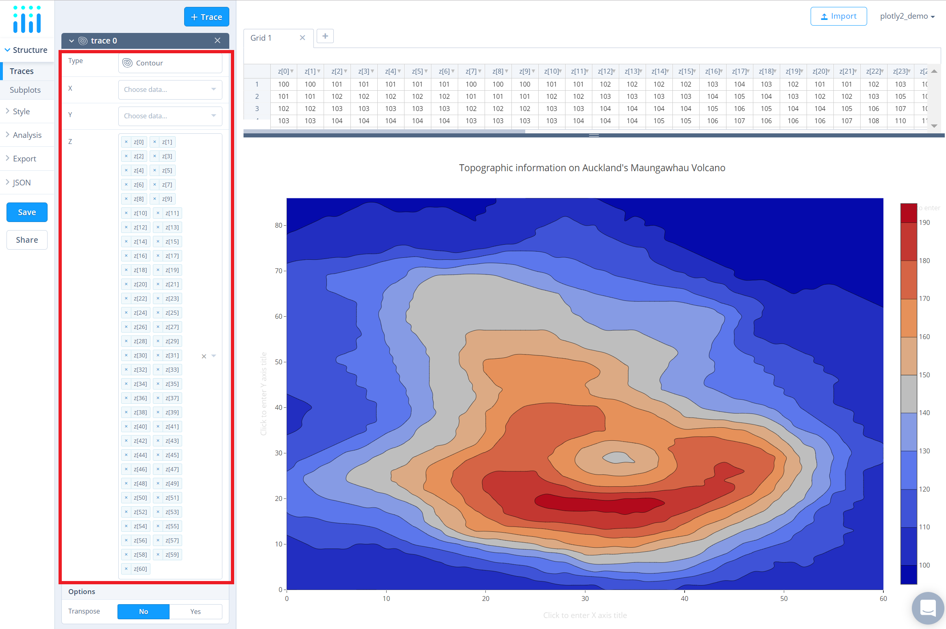The height and width of the screenshot is (629, 946).
Task: Open the z[0] column header filter dropdown
Action: (x=291, y=71)
